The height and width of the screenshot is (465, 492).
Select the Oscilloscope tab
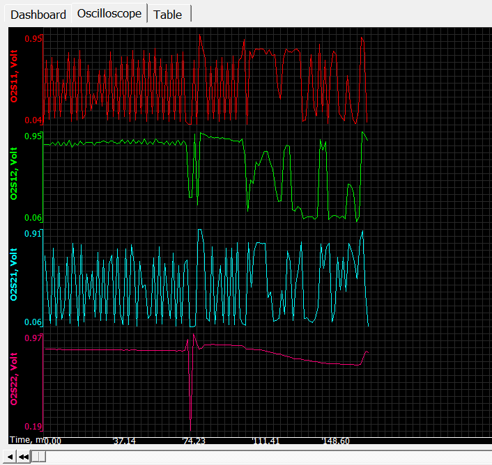click(x=109, y=13)
